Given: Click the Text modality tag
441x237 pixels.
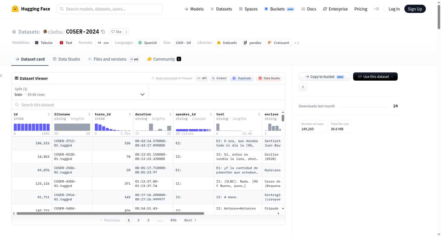Looking at the screenshot, I should point(66,43).
